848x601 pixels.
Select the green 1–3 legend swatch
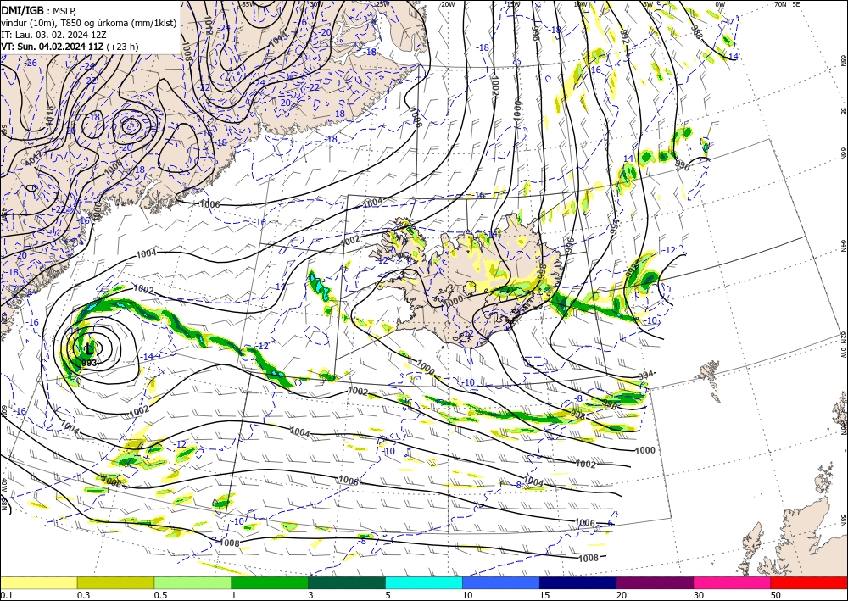click(270, 582)
